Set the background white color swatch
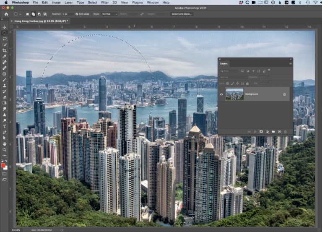322x232 pixels. tap(6, 168)
